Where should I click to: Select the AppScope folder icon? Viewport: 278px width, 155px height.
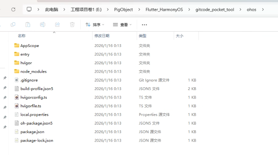coord(17,45)
